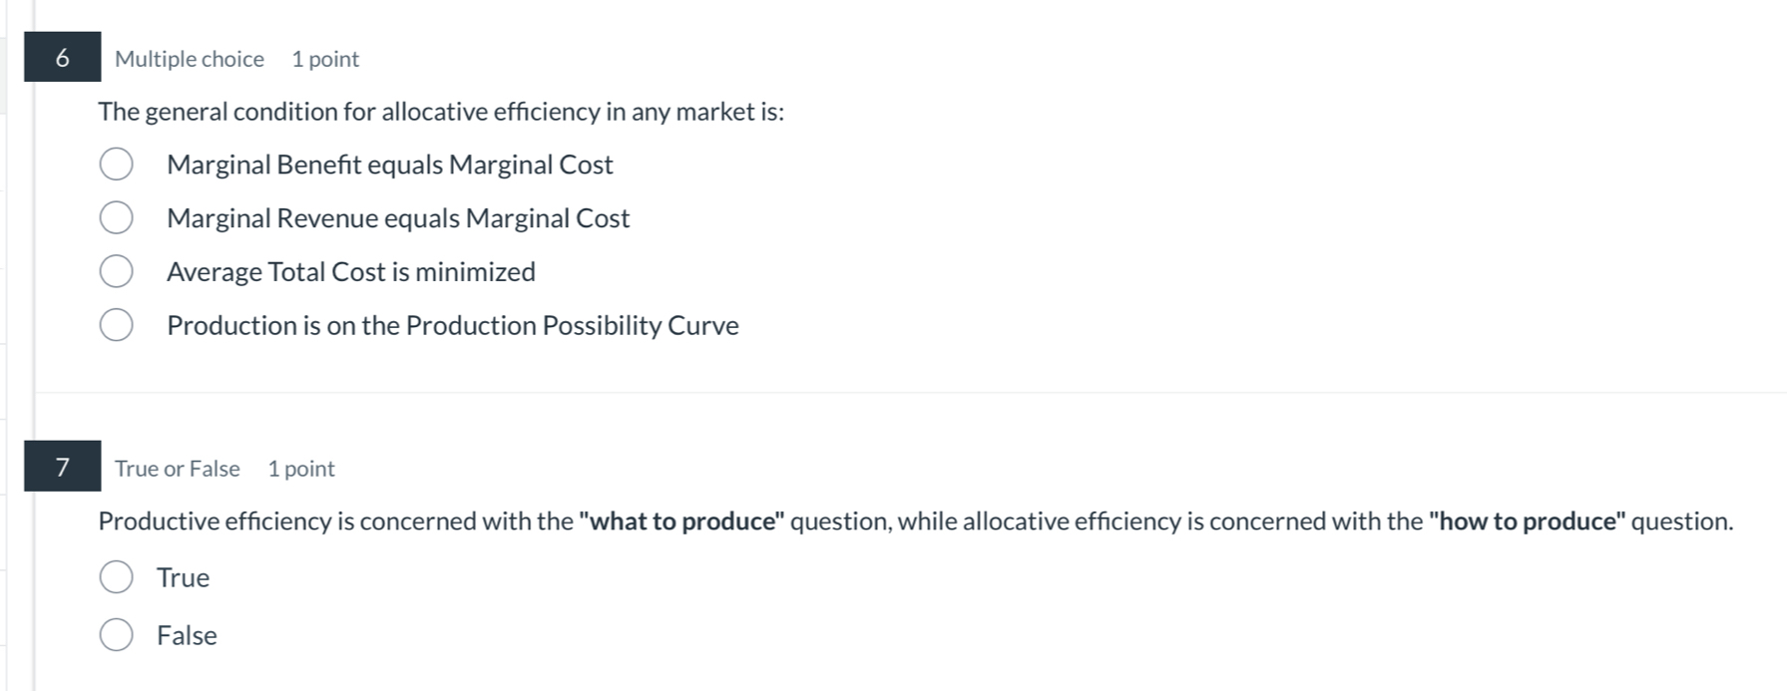Click the allocative efficiency question prompt text
The width and height of the screenshot is (1787, 691).
[x=440, y=112]
